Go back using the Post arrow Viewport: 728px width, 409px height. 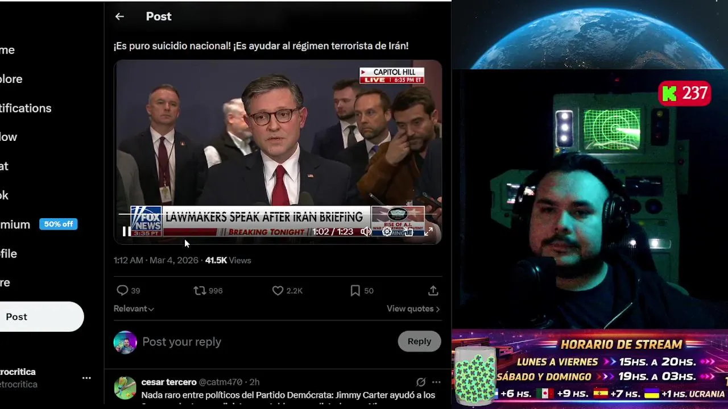[119, 16]
